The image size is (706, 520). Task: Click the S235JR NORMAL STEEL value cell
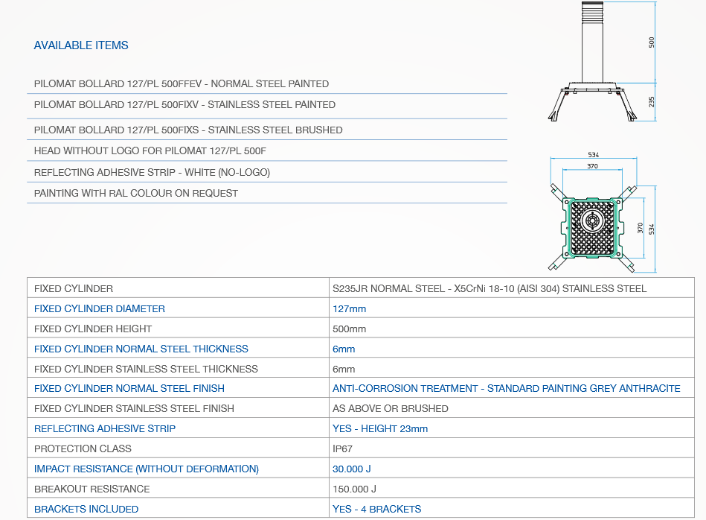point(512,288)
